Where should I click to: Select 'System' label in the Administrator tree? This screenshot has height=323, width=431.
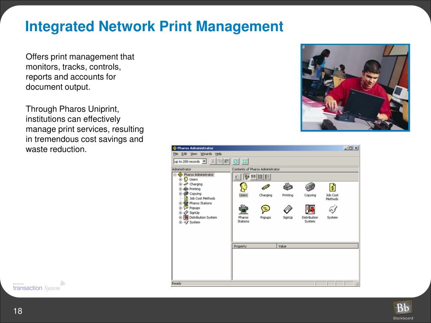click(x=194, y=222)
